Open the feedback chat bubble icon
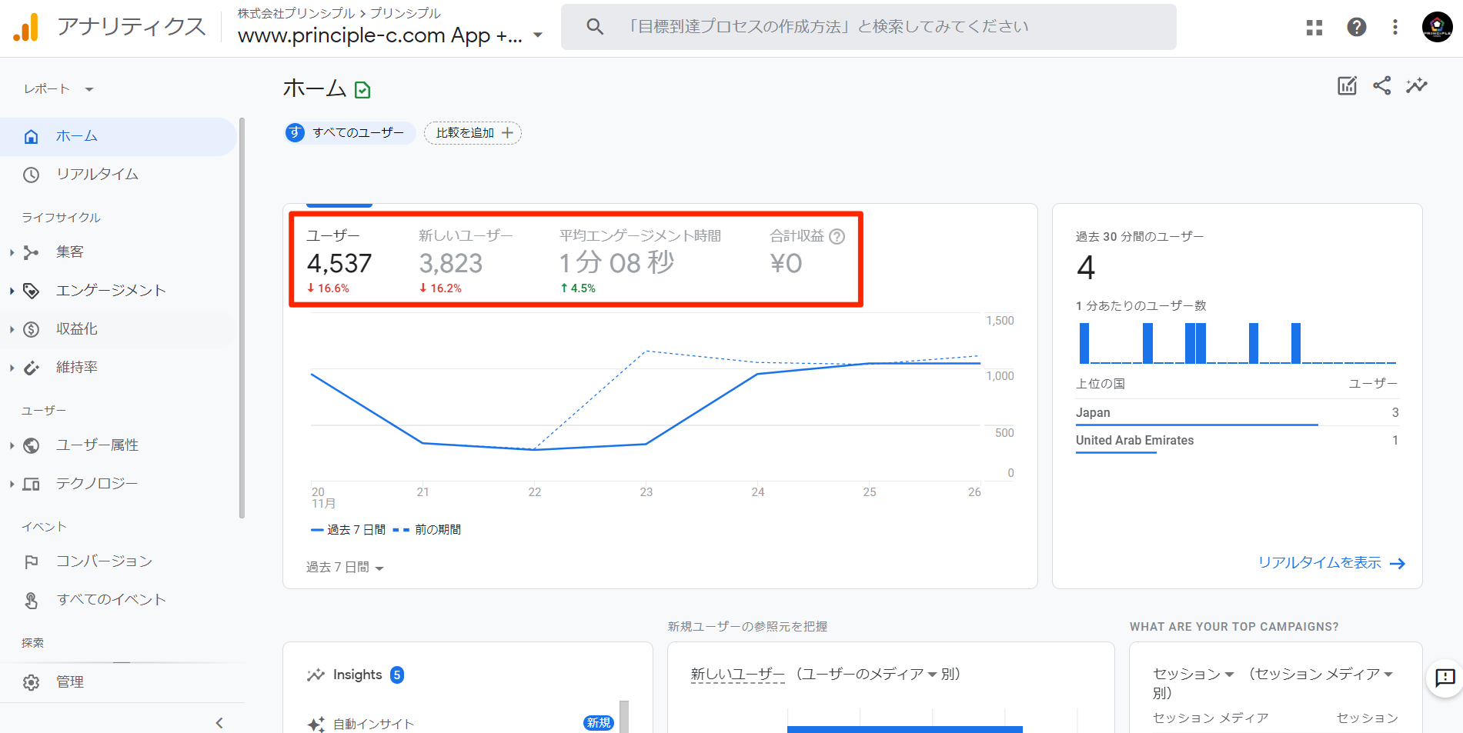Viewport: 1463px width, 733px height. pyautogui.click(x=1445, y=678)
